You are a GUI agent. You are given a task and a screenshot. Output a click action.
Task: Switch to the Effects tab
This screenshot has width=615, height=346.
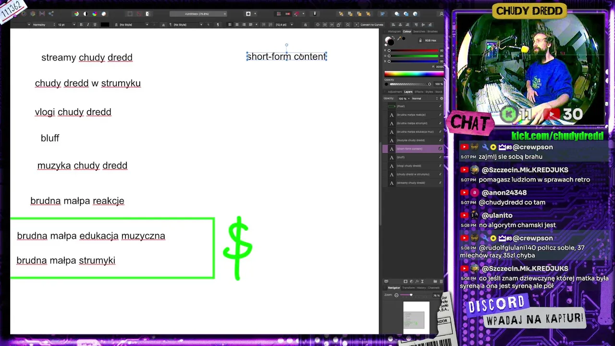pos(419,92)
